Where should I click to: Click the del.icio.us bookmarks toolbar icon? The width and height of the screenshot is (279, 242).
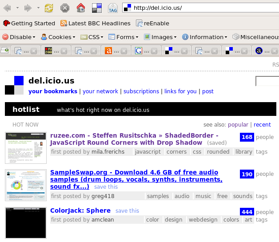97,8
